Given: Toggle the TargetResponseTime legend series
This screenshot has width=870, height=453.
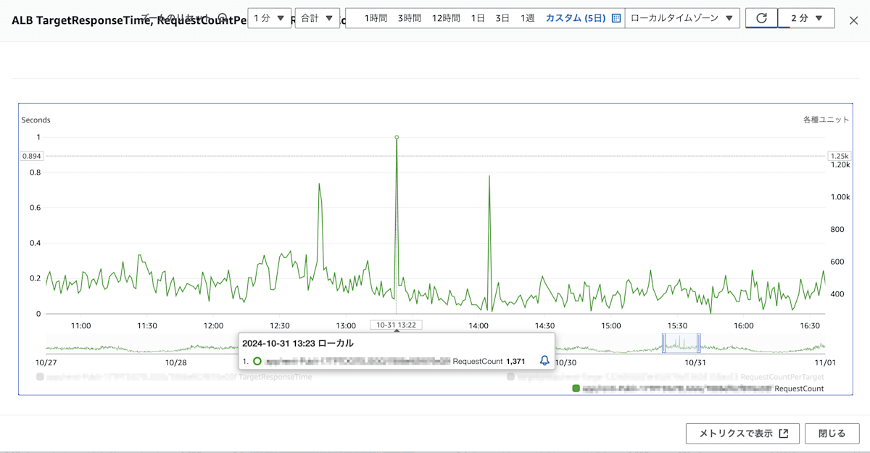Looking at the screenshot, I should point(174,377).
